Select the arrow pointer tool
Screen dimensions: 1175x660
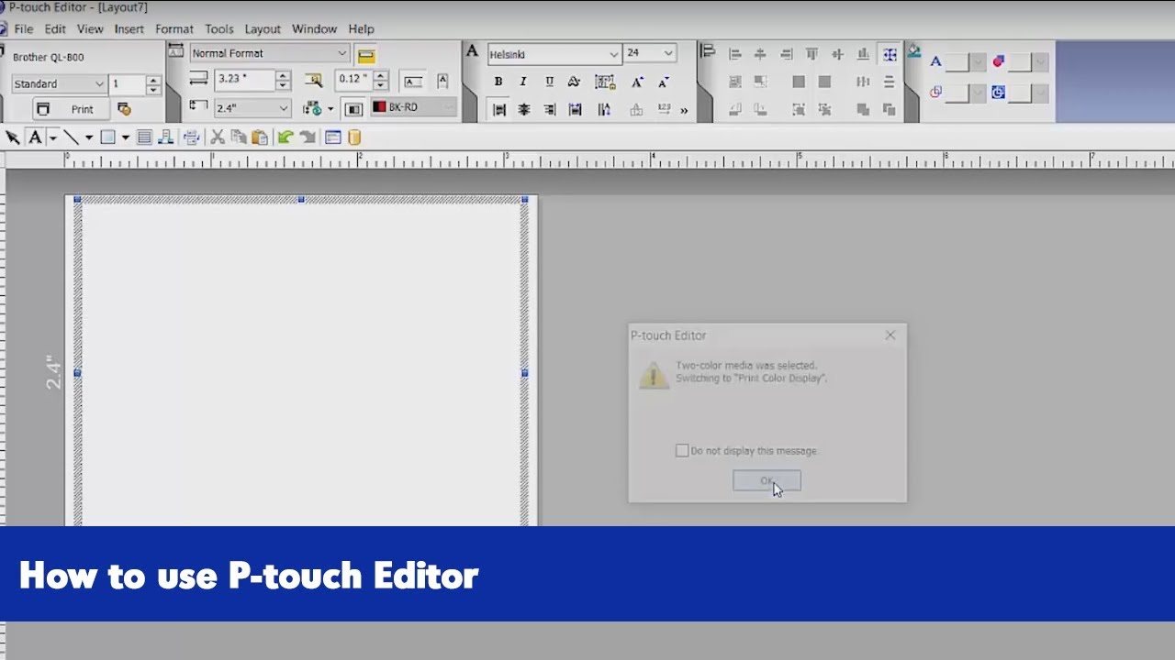(x=13, y=137)
